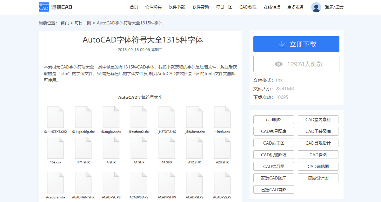Click the CAD机械图纸 tag

(x=274, y=155)
